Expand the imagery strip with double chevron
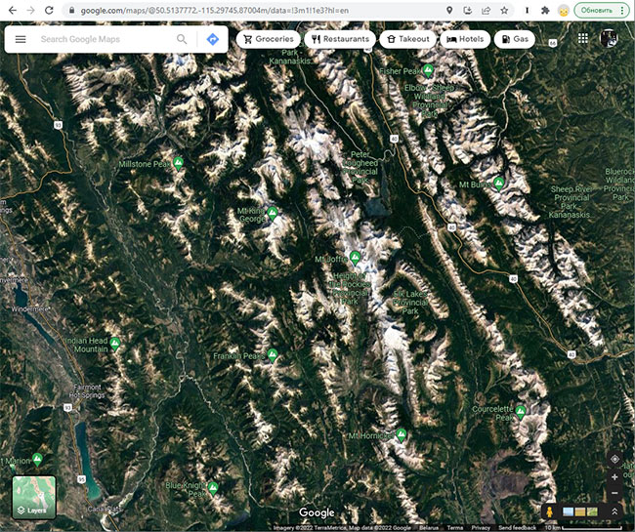The height and width of the screenshot is (532, 635). (x=614, y=512)
